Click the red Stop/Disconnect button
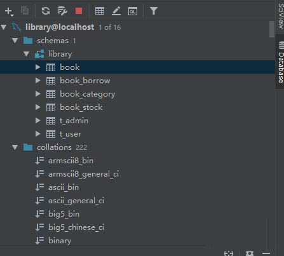 (79, 11)
